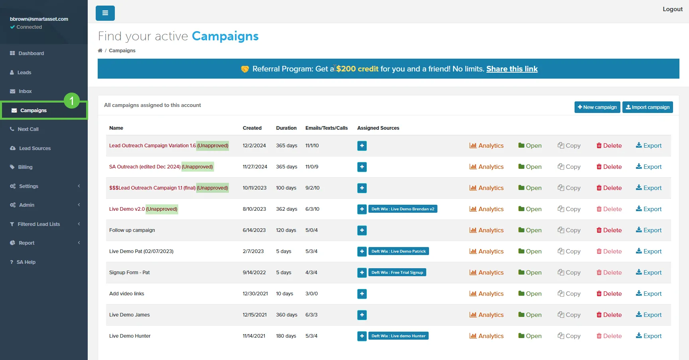
Task: Open Analytics for Signup Form - Pat
Action: click(486, 273)
